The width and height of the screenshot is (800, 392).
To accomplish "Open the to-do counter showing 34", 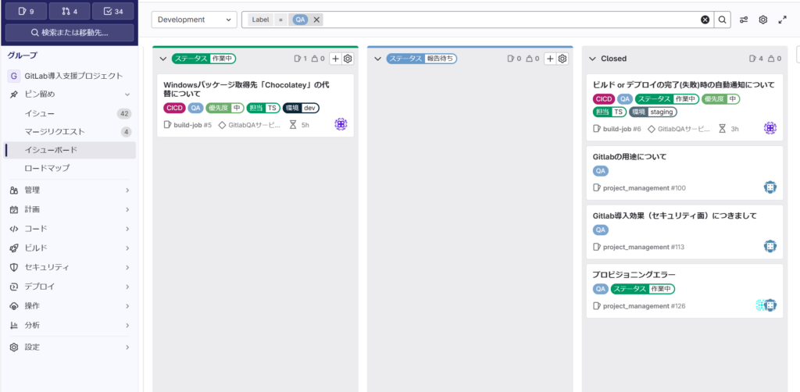I will 112,11.
